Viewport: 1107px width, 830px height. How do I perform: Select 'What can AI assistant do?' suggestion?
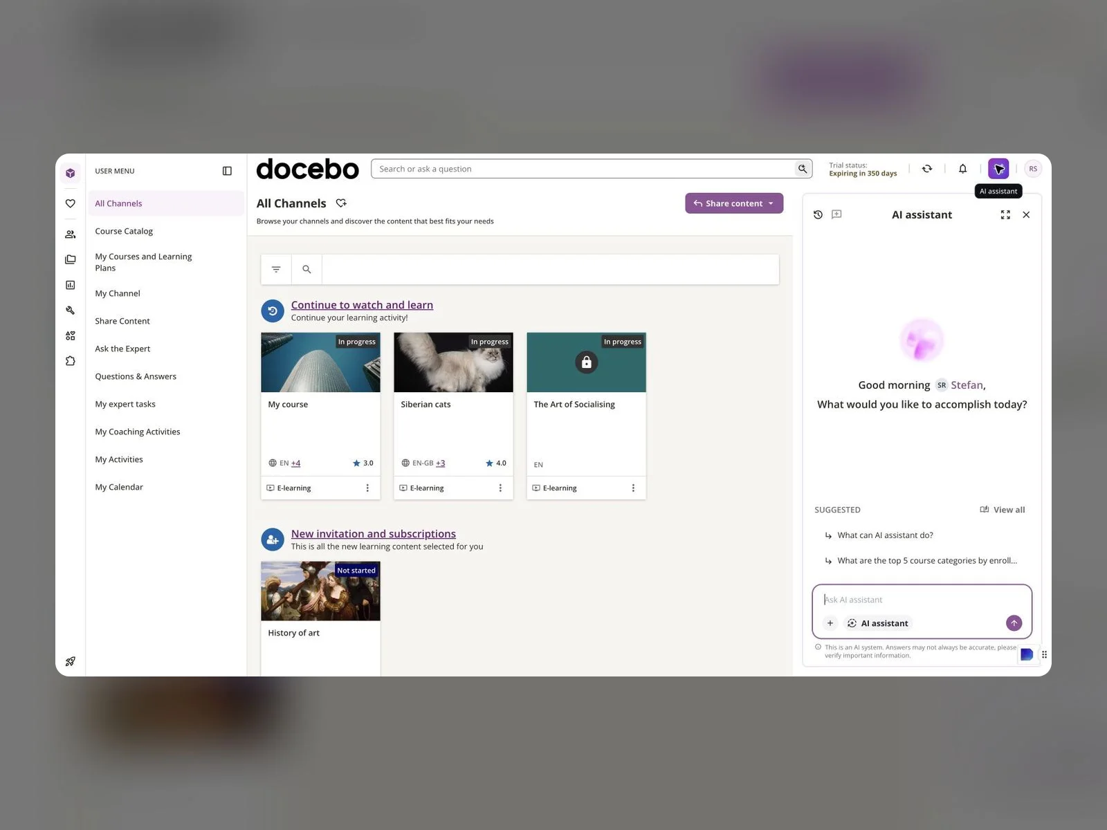click(x=885, y=535)
